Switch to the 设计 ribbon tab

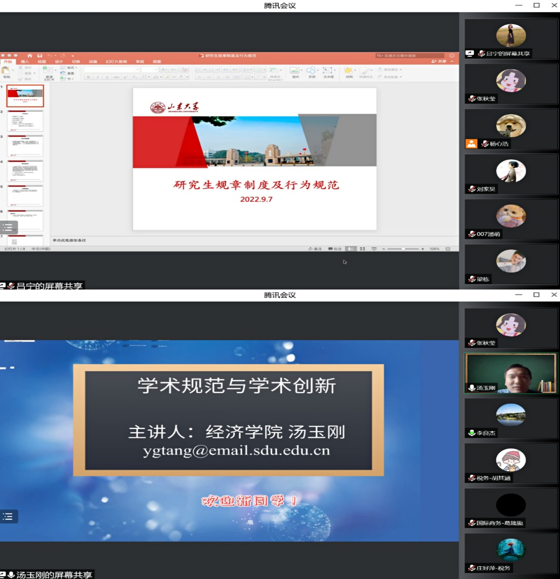coord(59,62)
